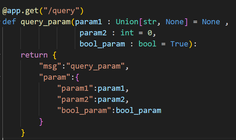The image size is (236, 140).
Task: Click the param2 variable value in the dict
Action: click(x=111, y=99)
